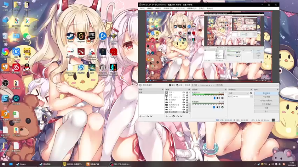Viewport: 298px width, 167px height.
Task: Open 停靠窗口(D) menu in OBS
Action: point(168,9)
